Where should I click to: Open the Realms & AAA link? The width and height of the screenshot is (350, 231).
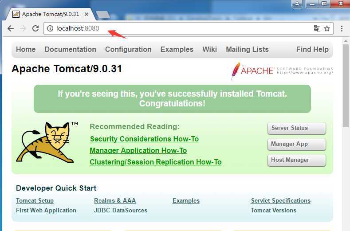click(115, 201)
